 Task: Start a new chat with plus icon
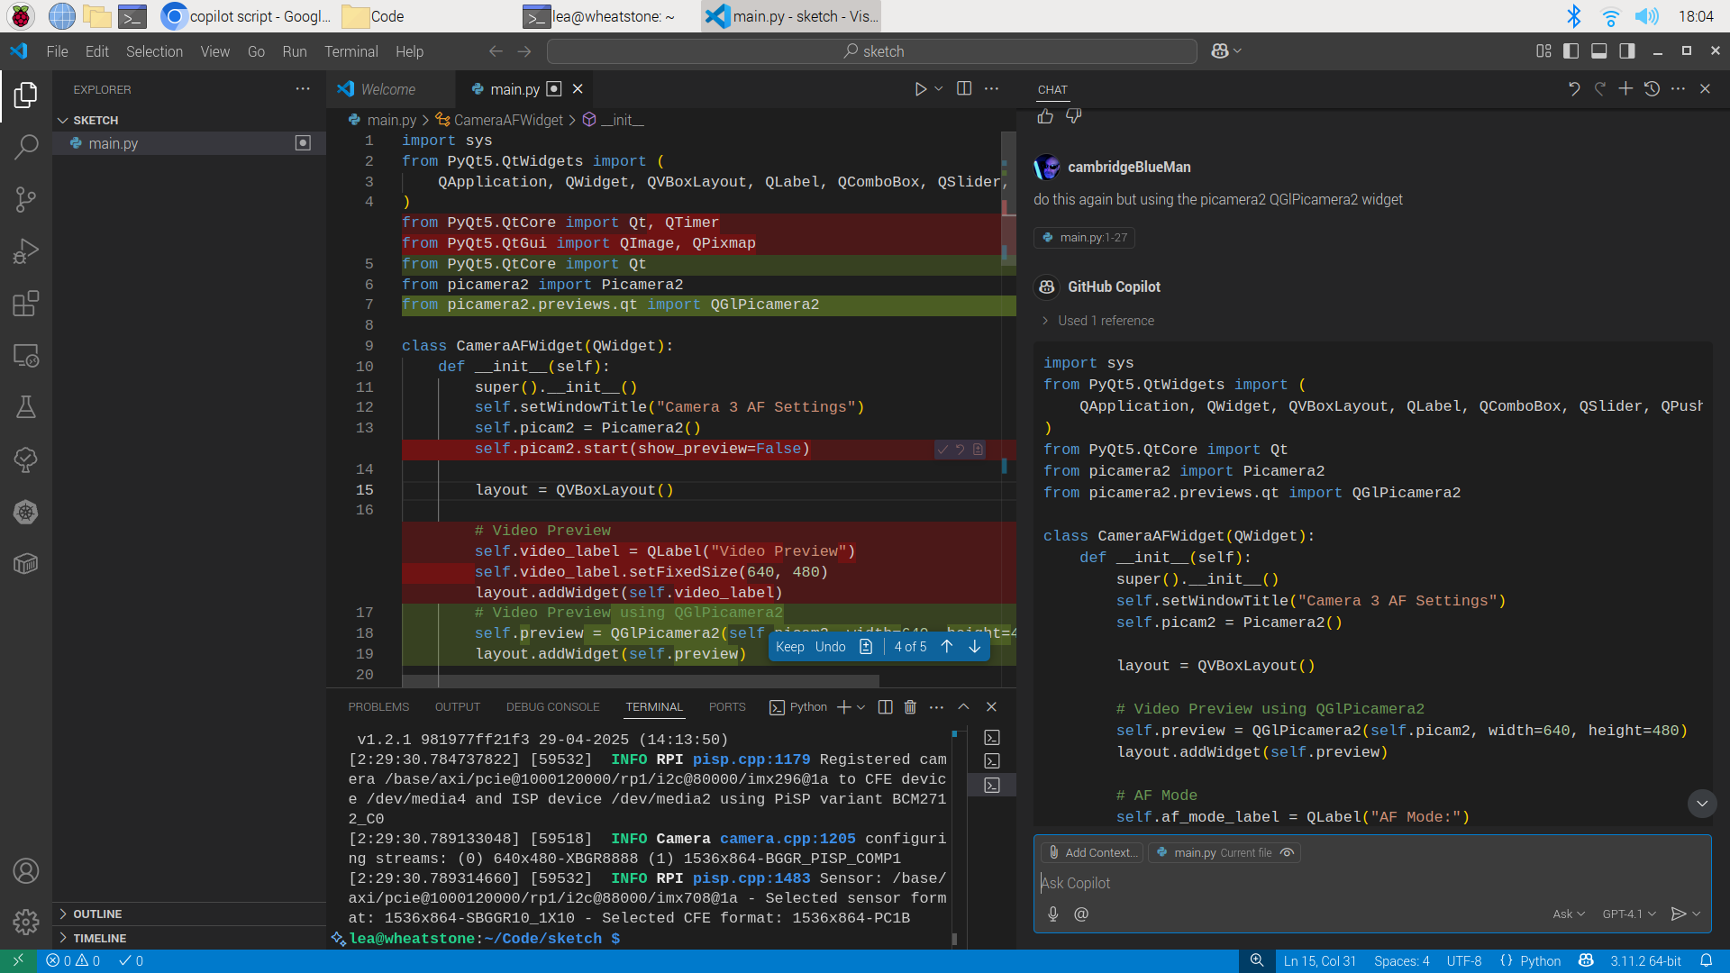click(x=1625, y=89)
